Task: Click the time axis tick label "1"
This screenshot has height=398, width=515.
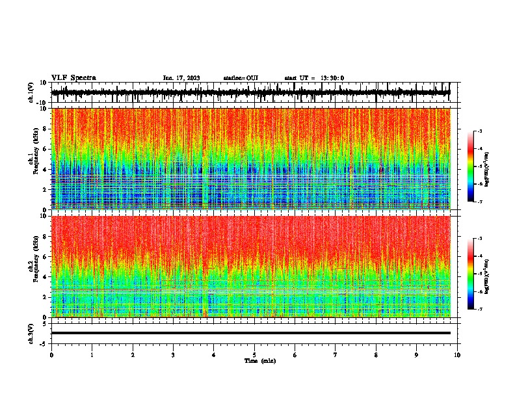Action: (x=92, y=355)
